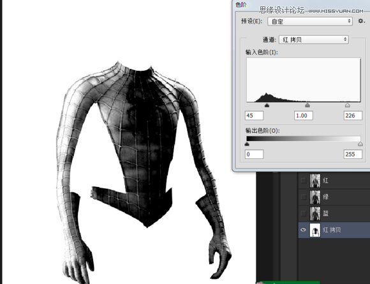Click the 绿 channel name
370x284 pixels.
pos(325,197)
